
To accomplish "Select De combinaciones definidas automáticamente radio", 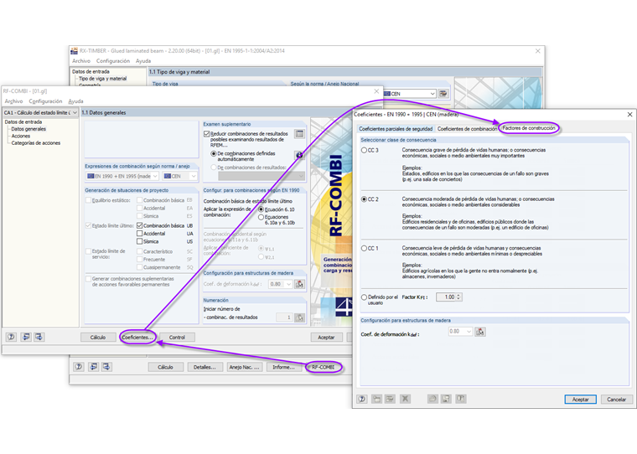I will click(x=213, y=153).
